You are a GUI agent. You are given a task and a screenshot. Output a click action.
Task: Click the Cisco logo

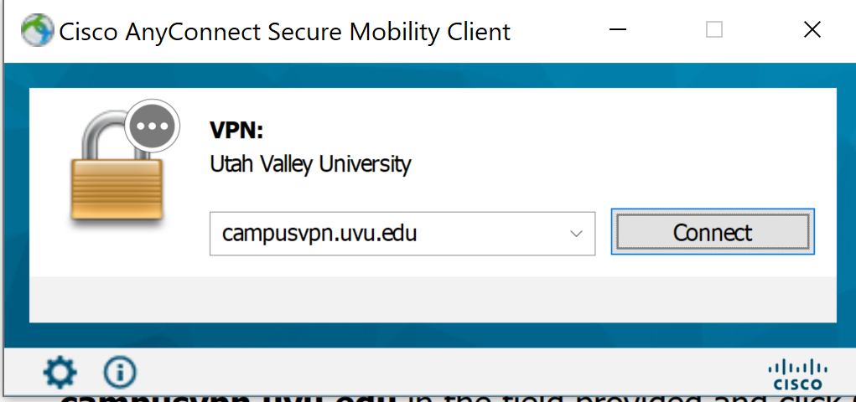click(x=797, y=374)
